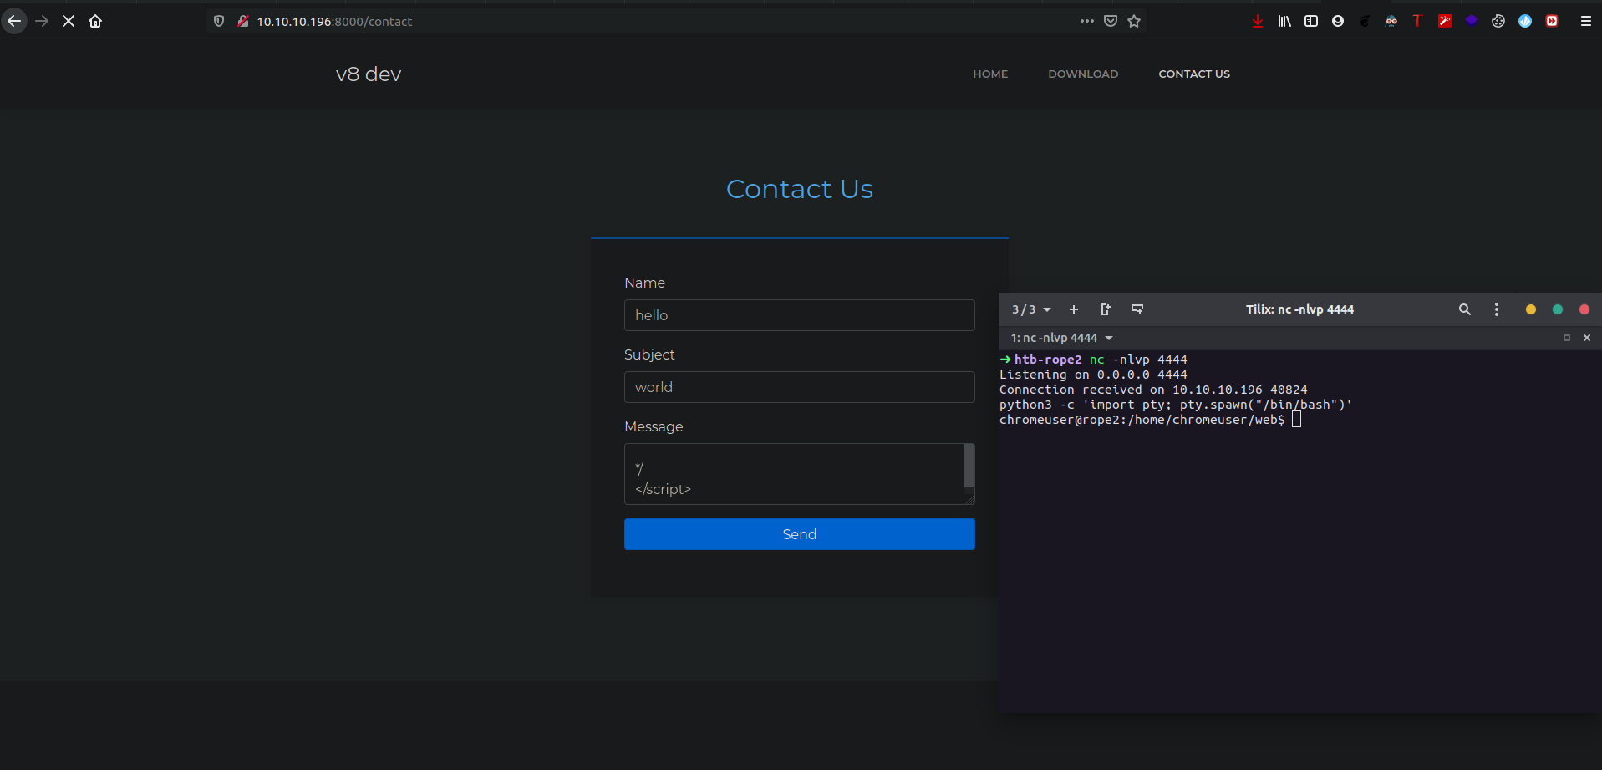Click the Subject input field
Viewport: 1602px width, 770px height.
point(800,387)
